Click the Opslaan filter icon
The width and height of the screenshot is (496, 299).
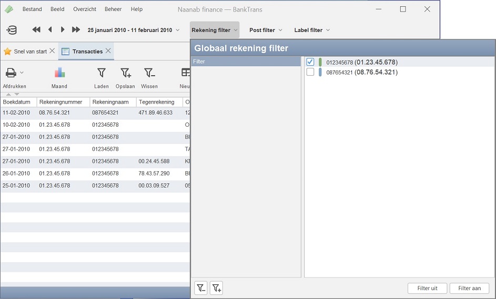tap(125, 73)
